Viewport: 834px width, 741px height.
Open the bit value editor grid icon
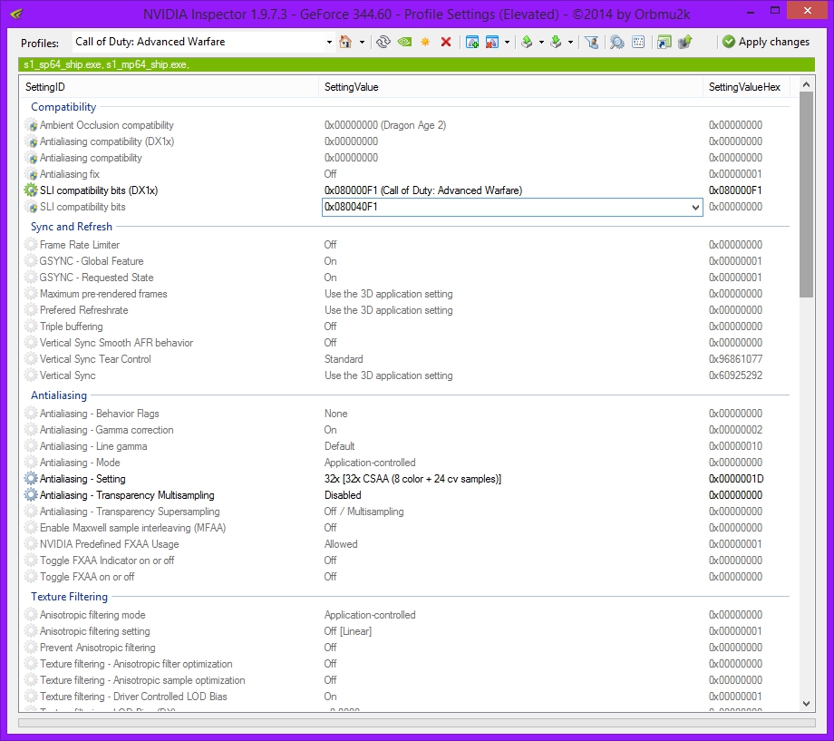(638, 42)
